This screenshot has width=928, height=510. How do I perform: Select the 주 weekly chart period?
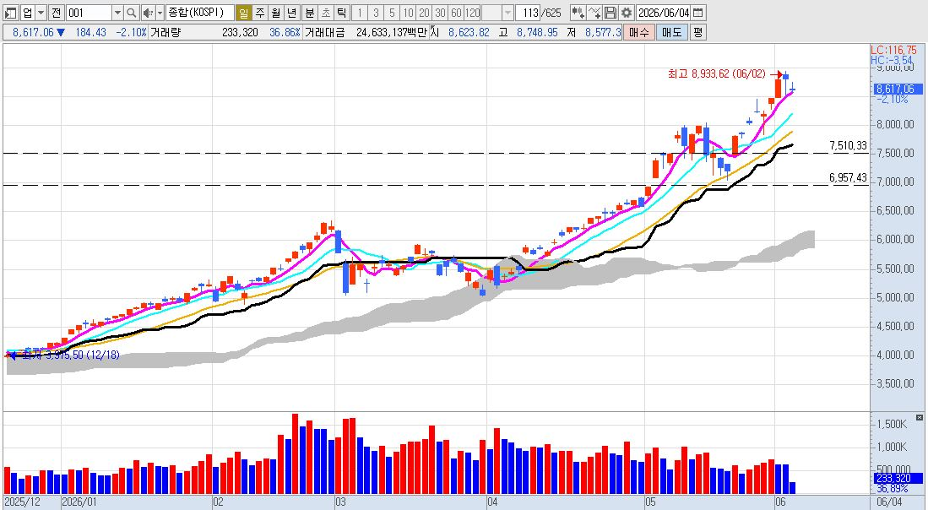260,13
